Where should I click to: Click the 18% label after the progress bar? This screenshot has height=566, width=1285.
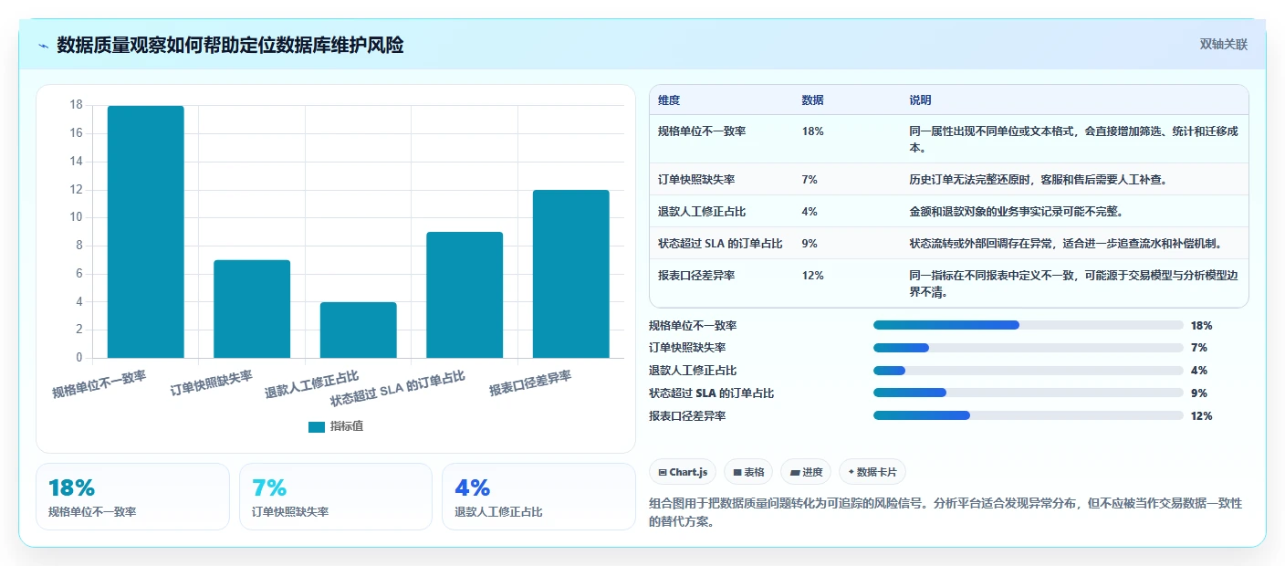point(1201,326)
